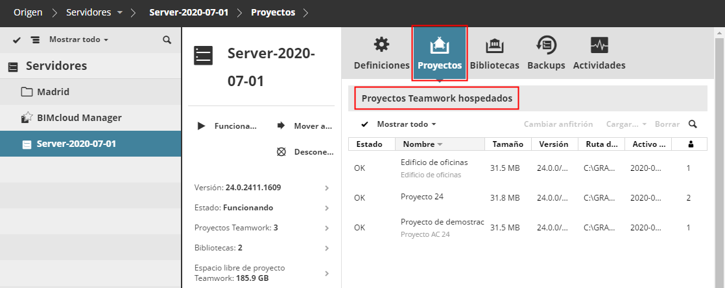Viewport: 725px width, 288px height.
Task: Sort by the Versión column
Action: tap(555, 144)
